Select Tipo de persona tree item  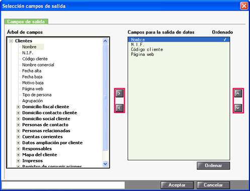[x=37, y=95]
